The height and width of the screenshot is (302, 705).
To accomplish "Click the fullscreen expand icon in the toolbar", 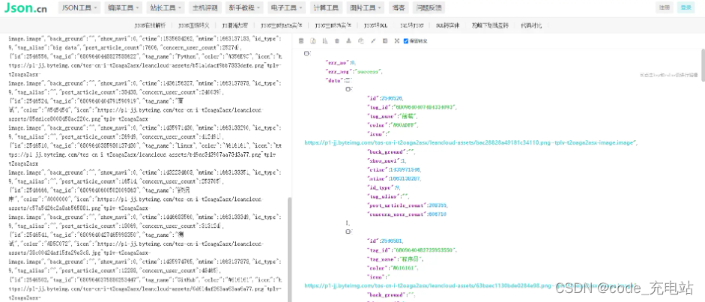I will coord(396,41).
